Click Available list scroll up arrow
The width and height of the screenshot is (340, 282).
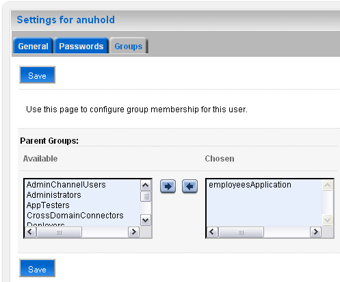(146, 185)
